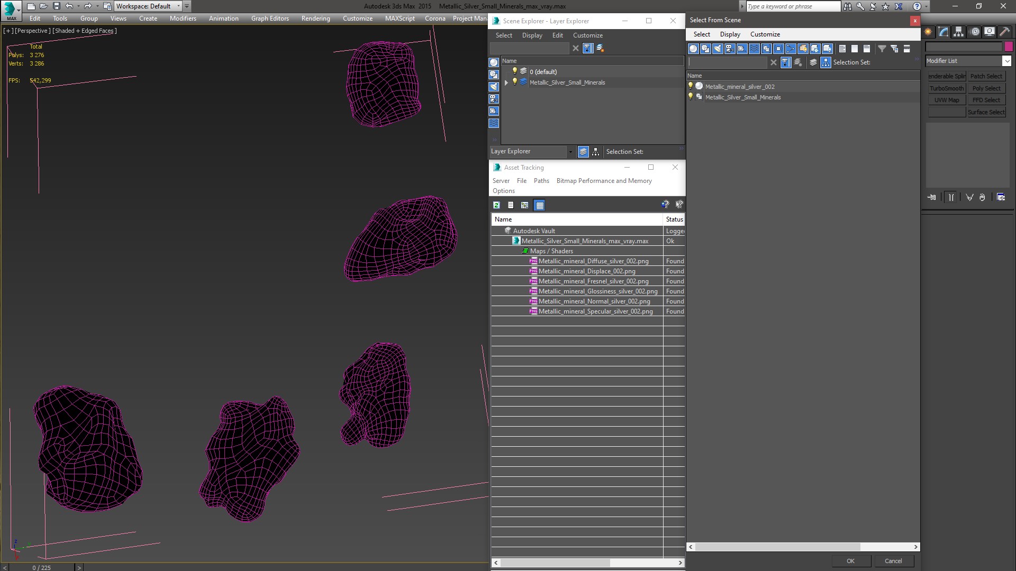
Task: Switch to the Create command panel tab
Action: click(928, 32)
